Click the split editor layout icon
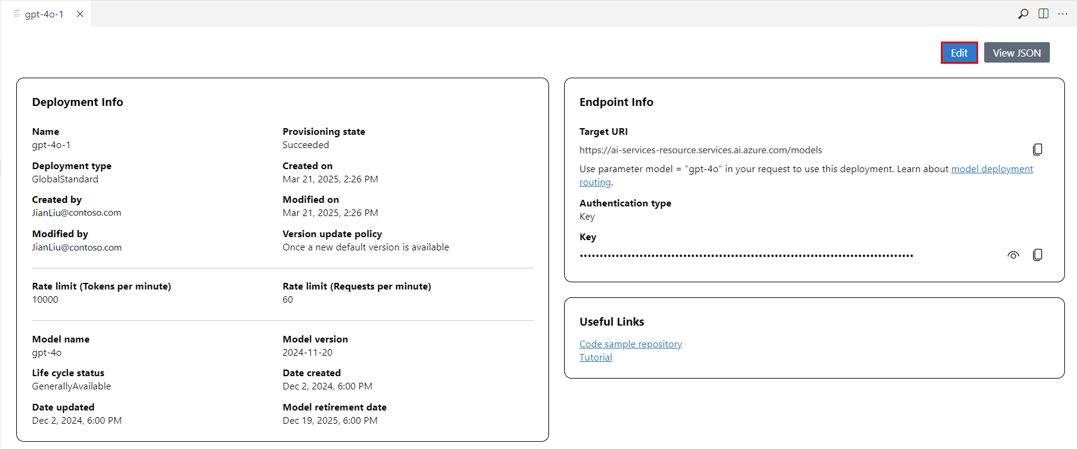Screen dimensions: 1077x449 [1043, 14]
